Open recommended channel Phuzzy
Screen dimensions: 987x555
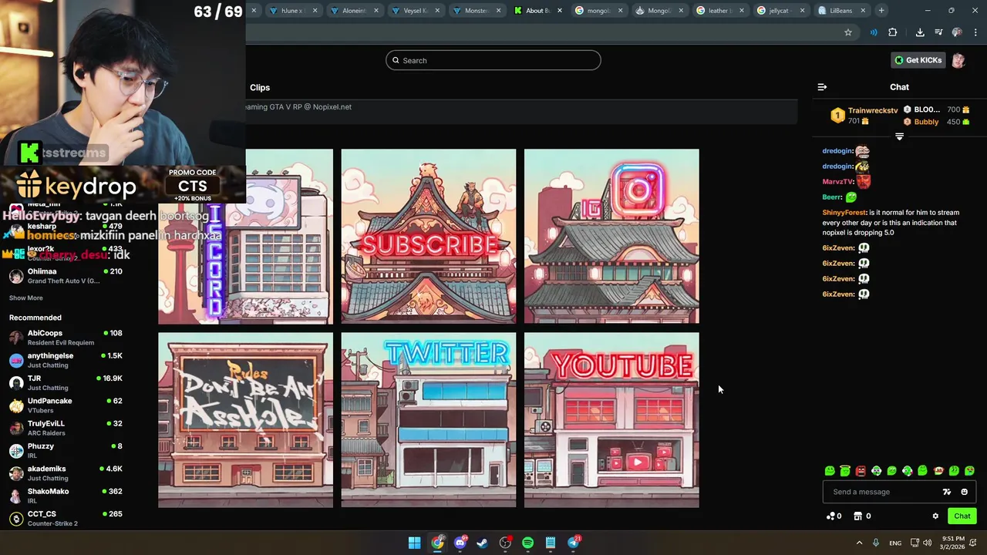click(x=66, y=450)
